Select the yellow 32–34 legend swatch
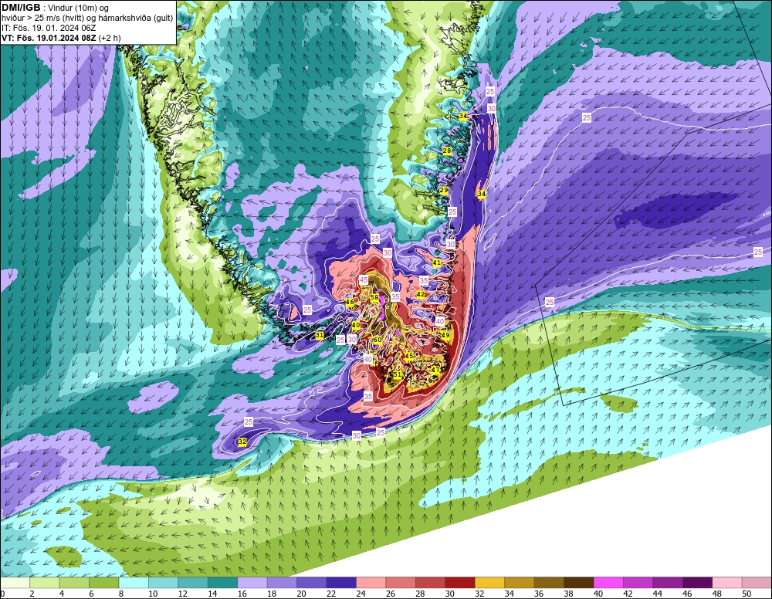The height and width of the screenshot is (599, 772). point(490,583)
